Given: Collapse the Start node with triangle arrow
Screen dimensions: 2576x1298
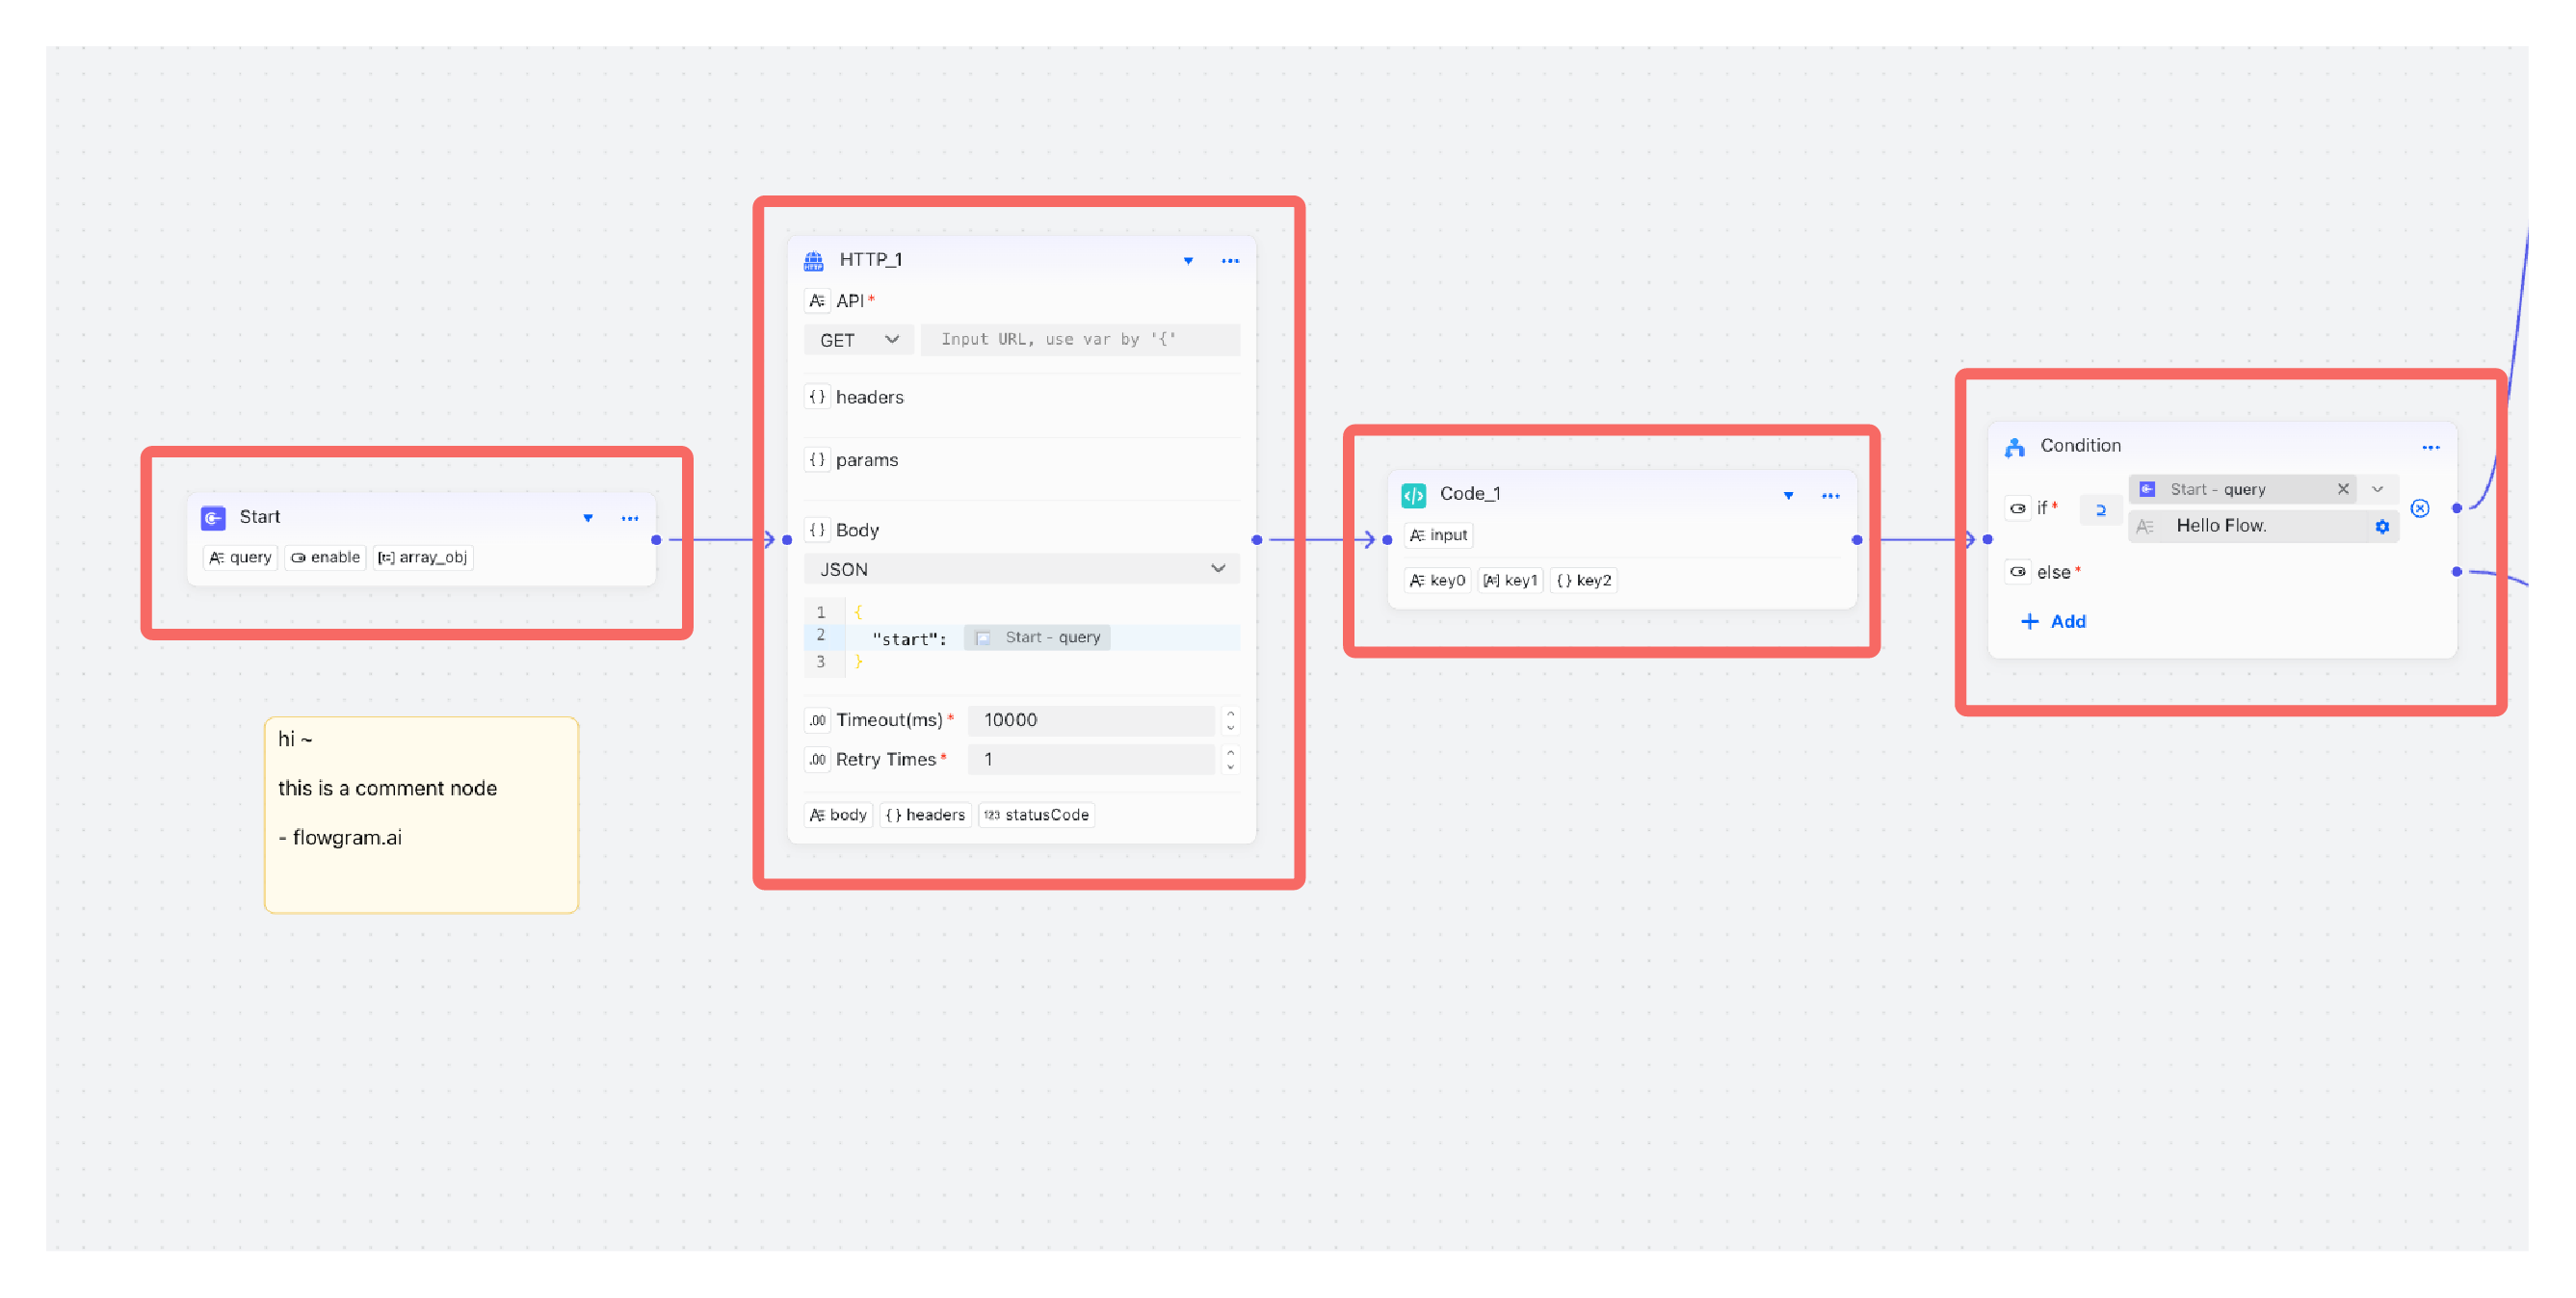Looking at the screenshot, I should pyautogui.click(x=588, y=518).
